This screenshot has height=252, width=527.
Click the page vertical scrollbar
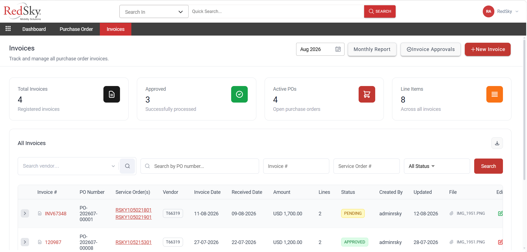click(x=524, y=110)
